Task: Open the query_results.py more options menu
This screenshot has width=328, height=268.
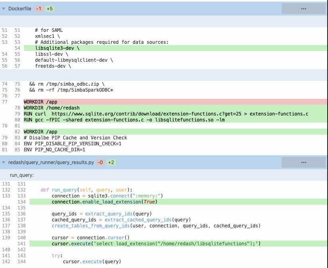Action: (304, 162)
